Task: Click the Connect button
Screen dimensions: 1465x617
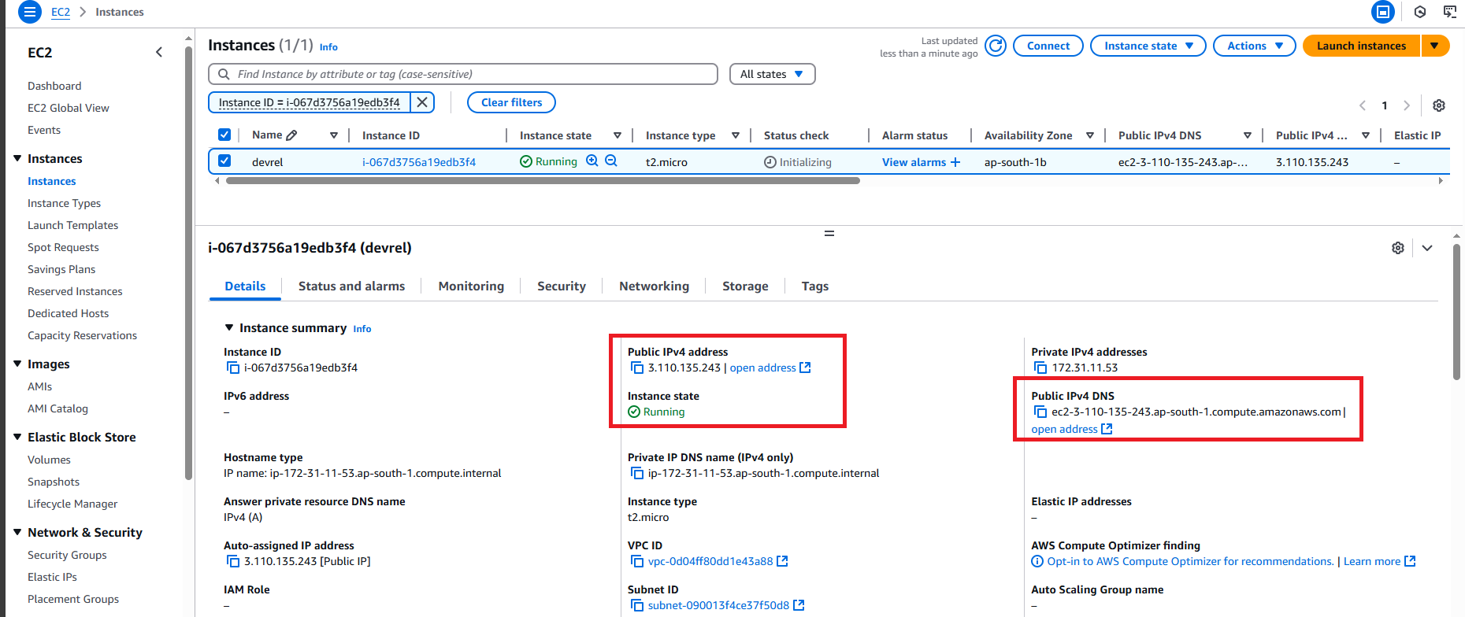Action: click(x=1048, y=46)
